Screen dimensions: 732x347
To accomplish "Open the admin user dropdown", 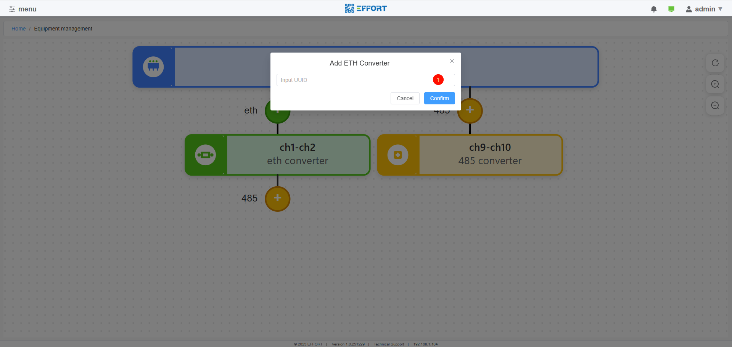I will [704, 9].
